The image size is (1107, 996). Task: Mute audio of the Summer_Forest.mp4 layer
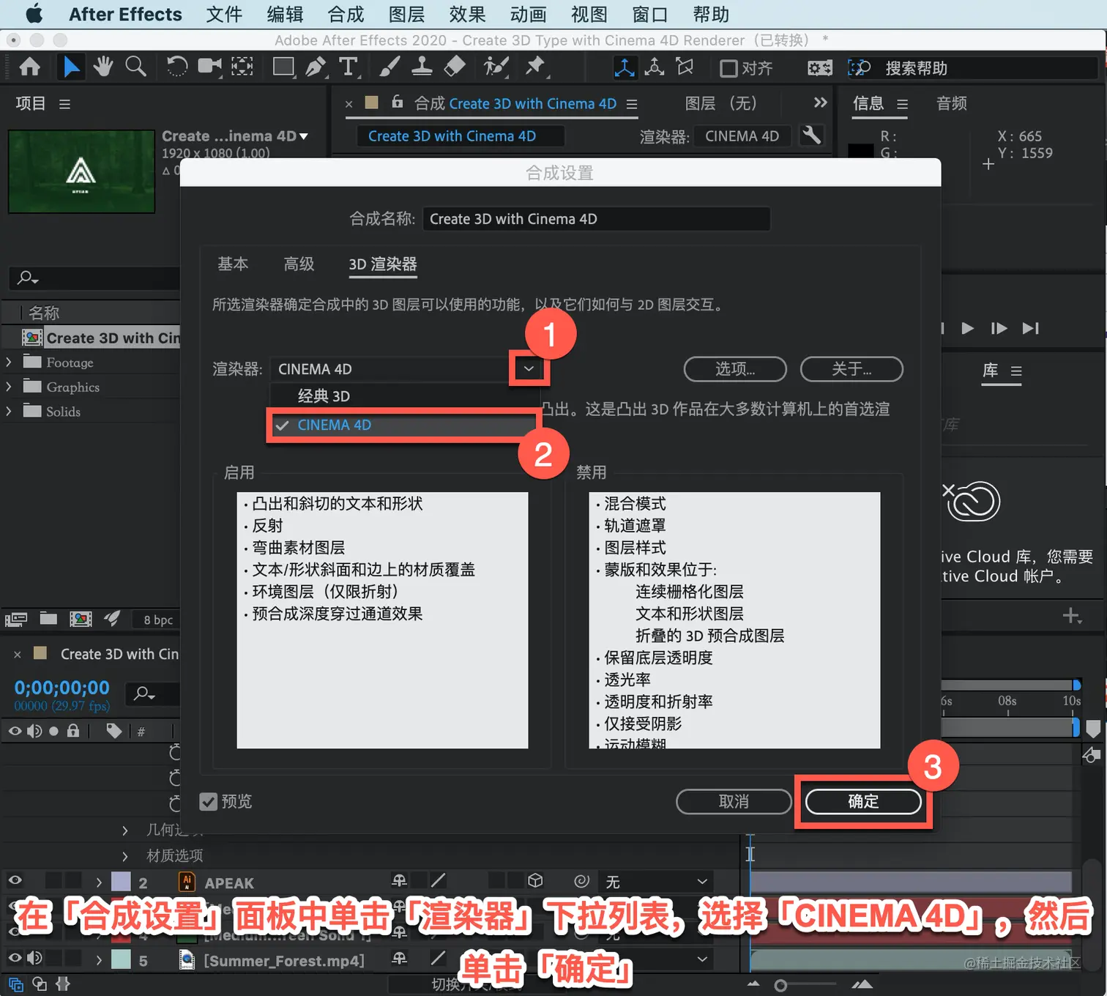[34, 958]
